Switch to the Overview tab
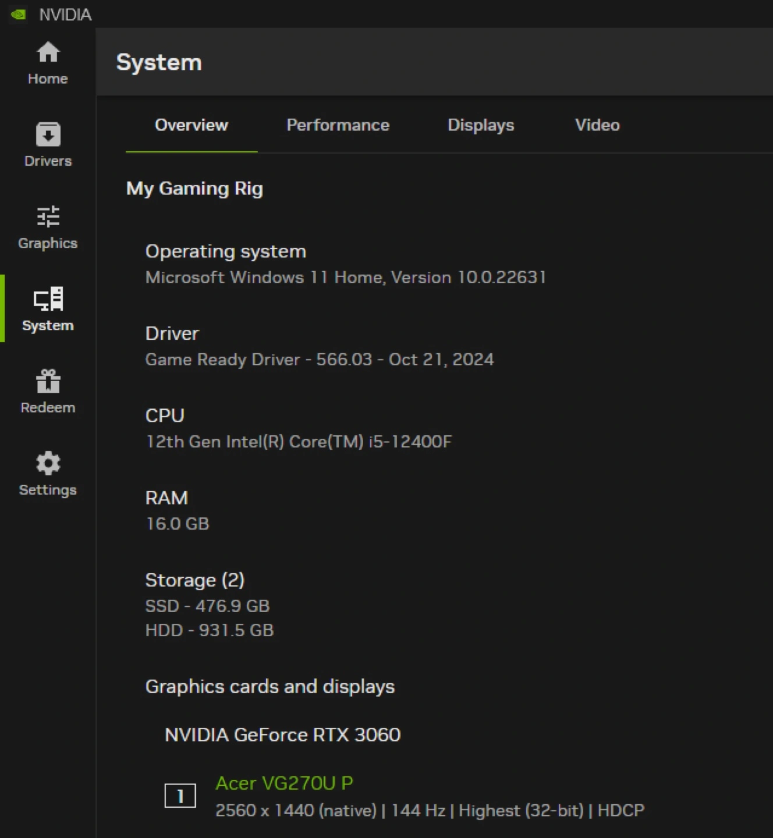The image size is (773, 838). click(x=191, y=125)
